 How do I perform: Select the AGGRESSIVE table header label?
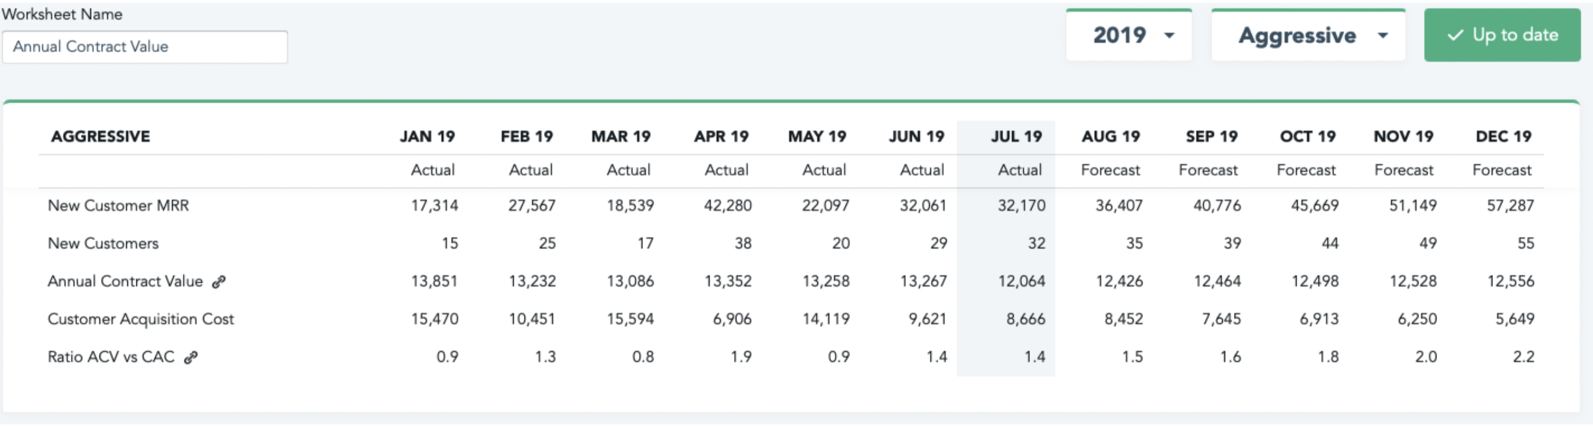click(x=100, y=137)
